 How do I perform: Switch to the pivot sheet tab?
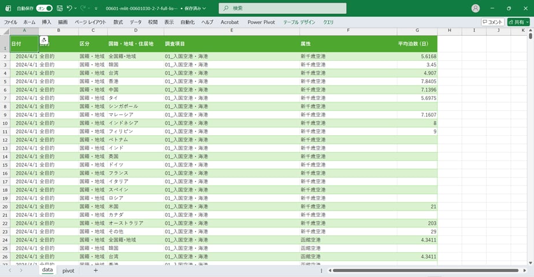point(68,270)
